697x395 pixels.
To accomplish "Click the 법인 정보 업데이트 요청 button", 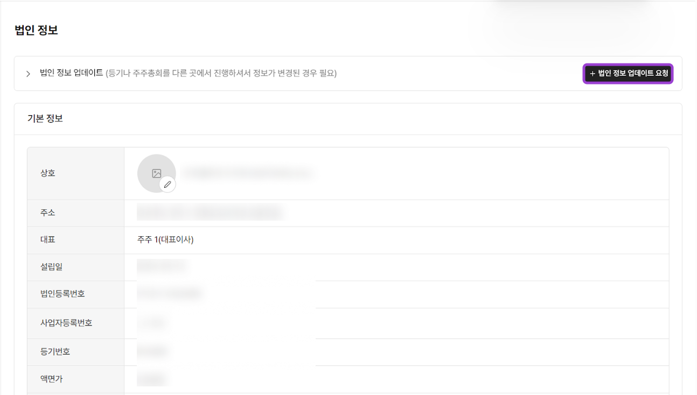I will pyautogui.click(x=628, y=73).
